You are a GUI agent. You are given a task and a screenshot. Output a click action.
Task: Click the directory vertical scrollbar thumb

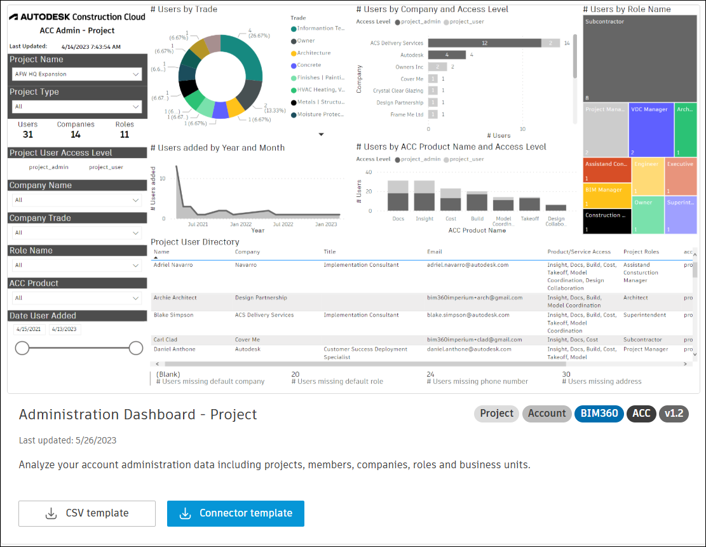(695, 269)
